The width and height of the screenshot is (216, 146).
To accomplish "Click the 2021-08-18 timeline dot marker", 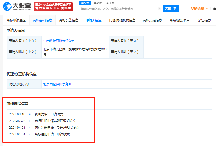I will (30, 114).
